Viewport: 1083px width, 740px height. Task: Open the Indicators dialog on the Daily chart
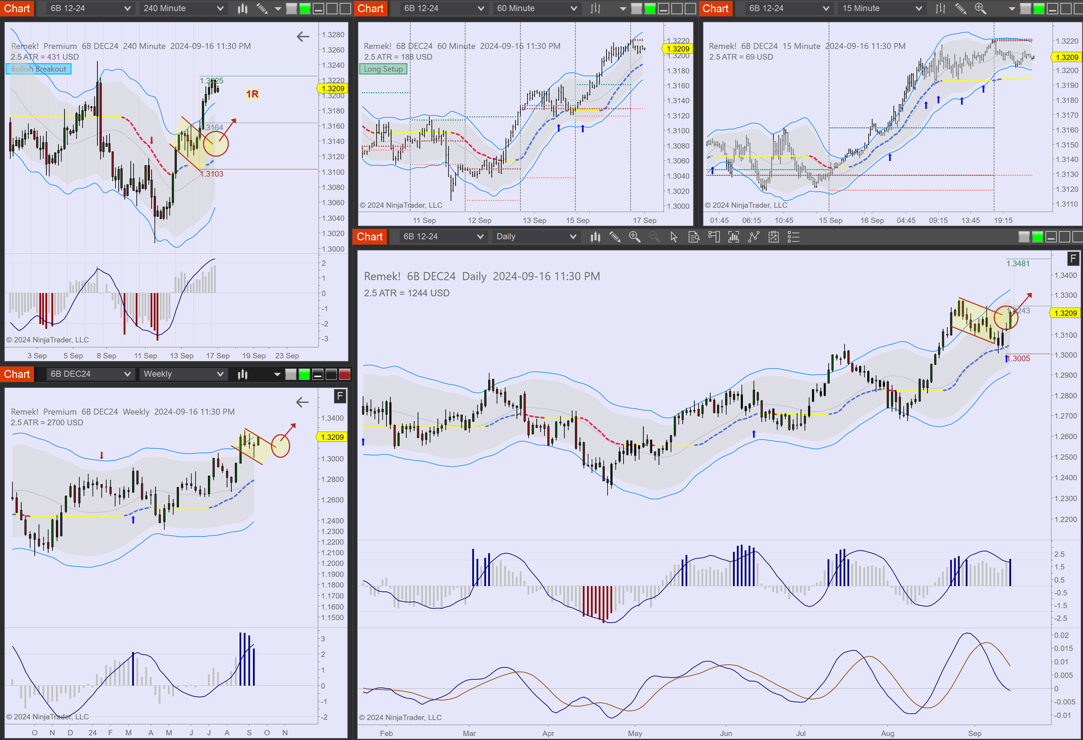(734, 237)
